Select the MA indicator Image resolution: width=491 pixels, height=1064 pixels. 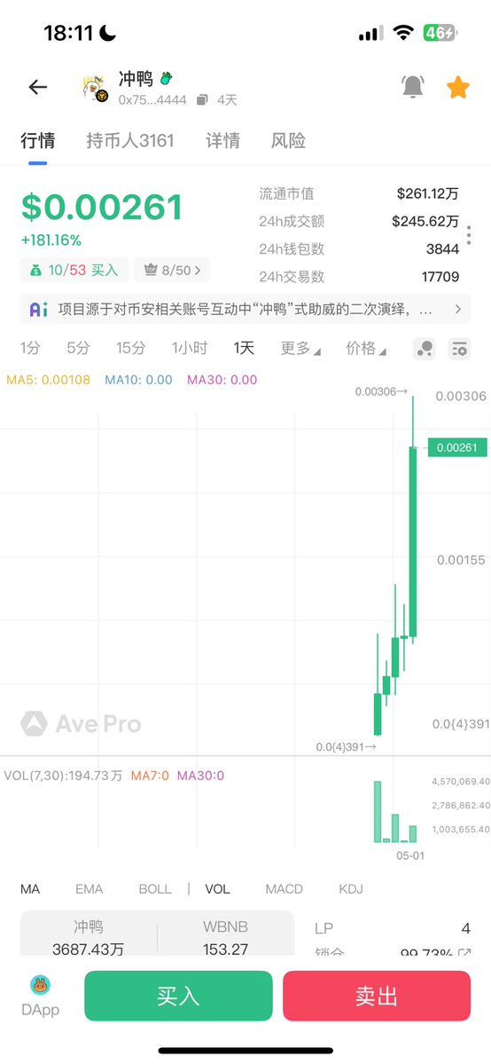pos(30,889)
